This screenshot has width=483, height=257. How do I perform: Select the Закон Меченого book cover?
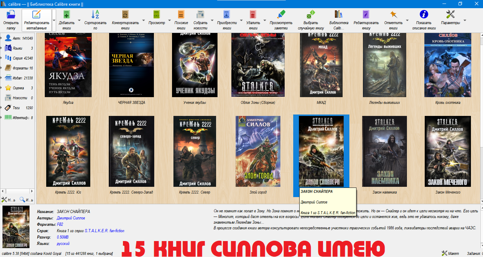(448, 151)
